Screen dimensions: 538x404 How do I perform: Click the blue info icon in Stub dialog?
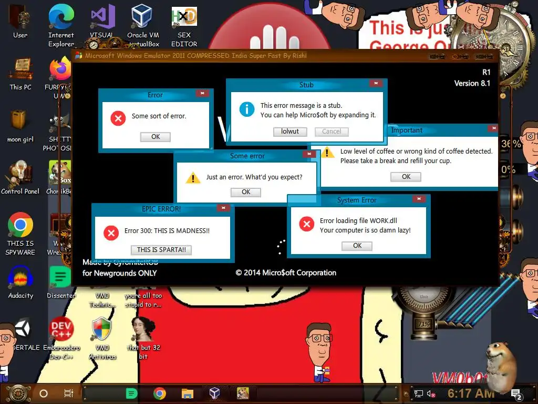(247, 109)
